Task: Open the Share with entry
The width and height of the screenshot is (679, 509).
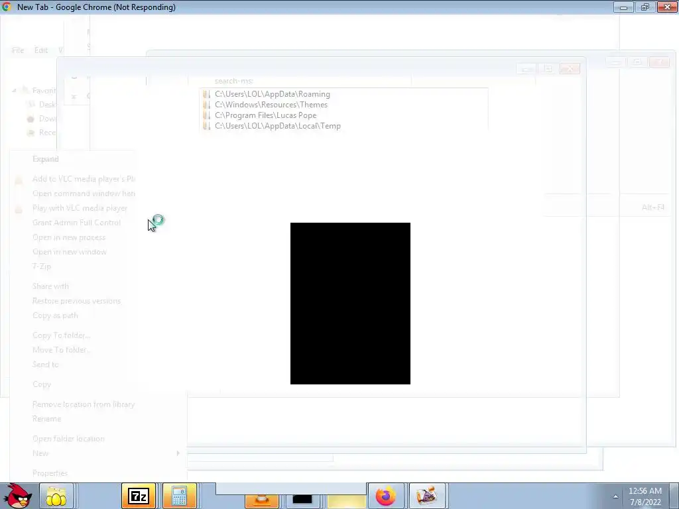Action: pyautogui.click(x=50, y=286)
